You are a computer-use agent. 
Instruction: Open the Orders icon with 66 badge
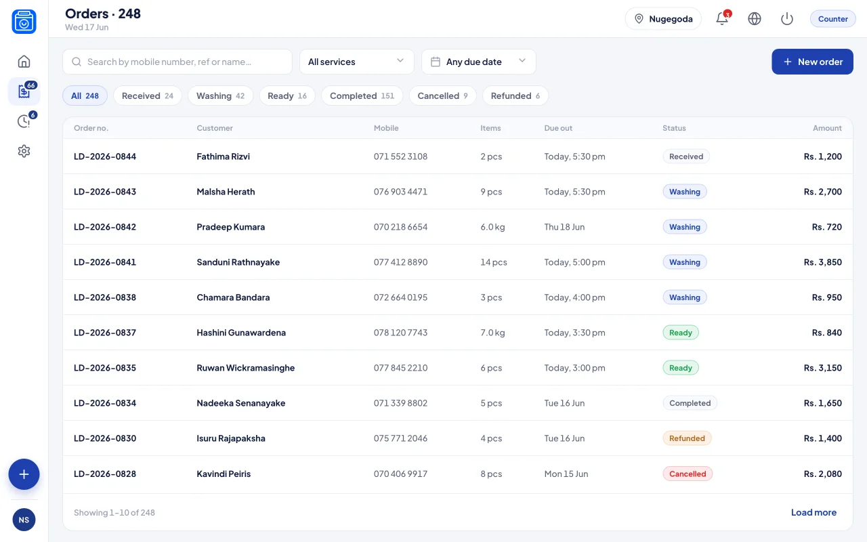(24, 91)
